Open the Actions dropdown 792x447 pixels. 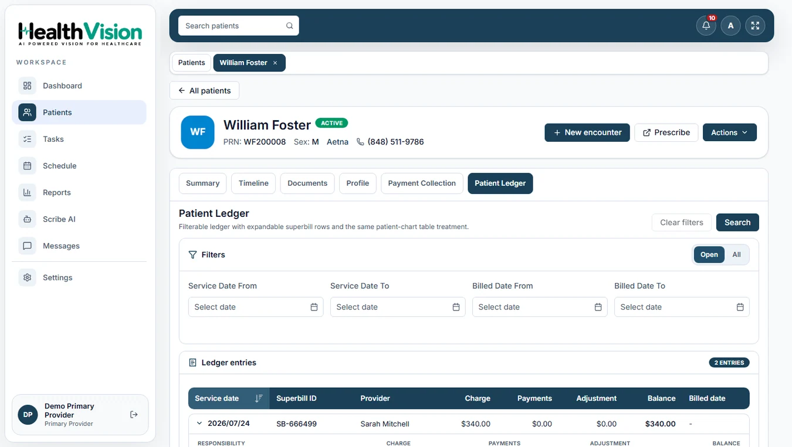click(729, 132)
